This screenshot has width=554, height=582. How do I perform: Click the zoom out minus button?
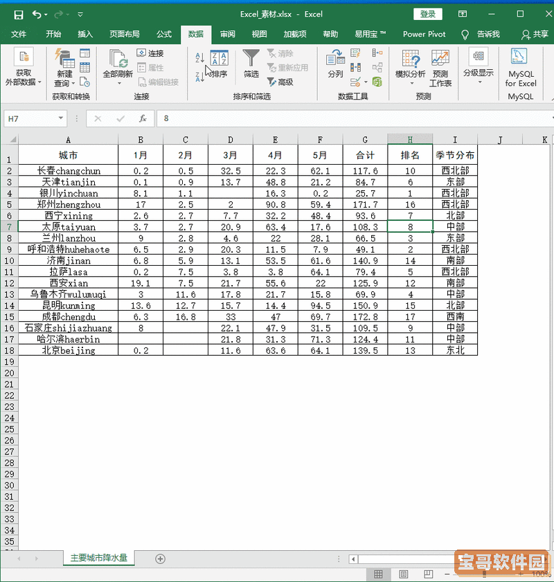[x=447, y=574]
